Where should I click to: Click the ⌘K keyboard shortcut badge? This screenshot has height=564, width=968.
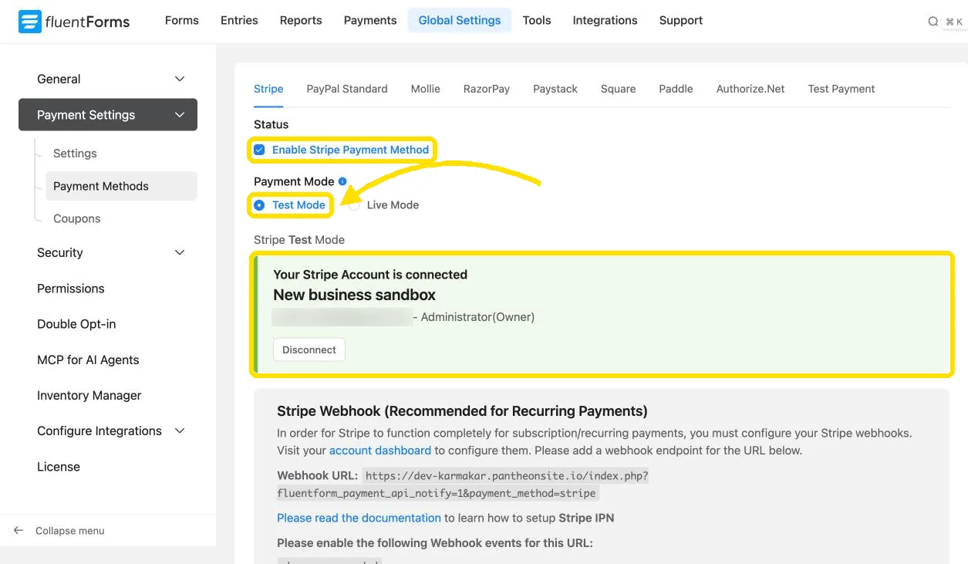pyautogui.click(x=955, y=22)
